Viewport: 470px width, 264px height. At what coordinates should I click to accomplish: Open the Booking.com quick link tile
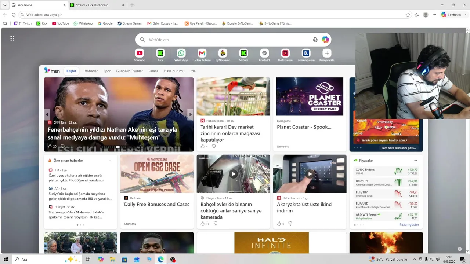(306, 55)
